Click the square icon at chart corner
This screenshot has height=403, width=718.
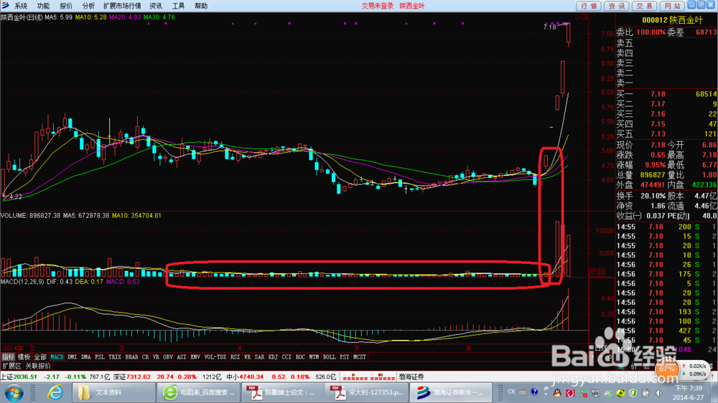coord(584,17)
